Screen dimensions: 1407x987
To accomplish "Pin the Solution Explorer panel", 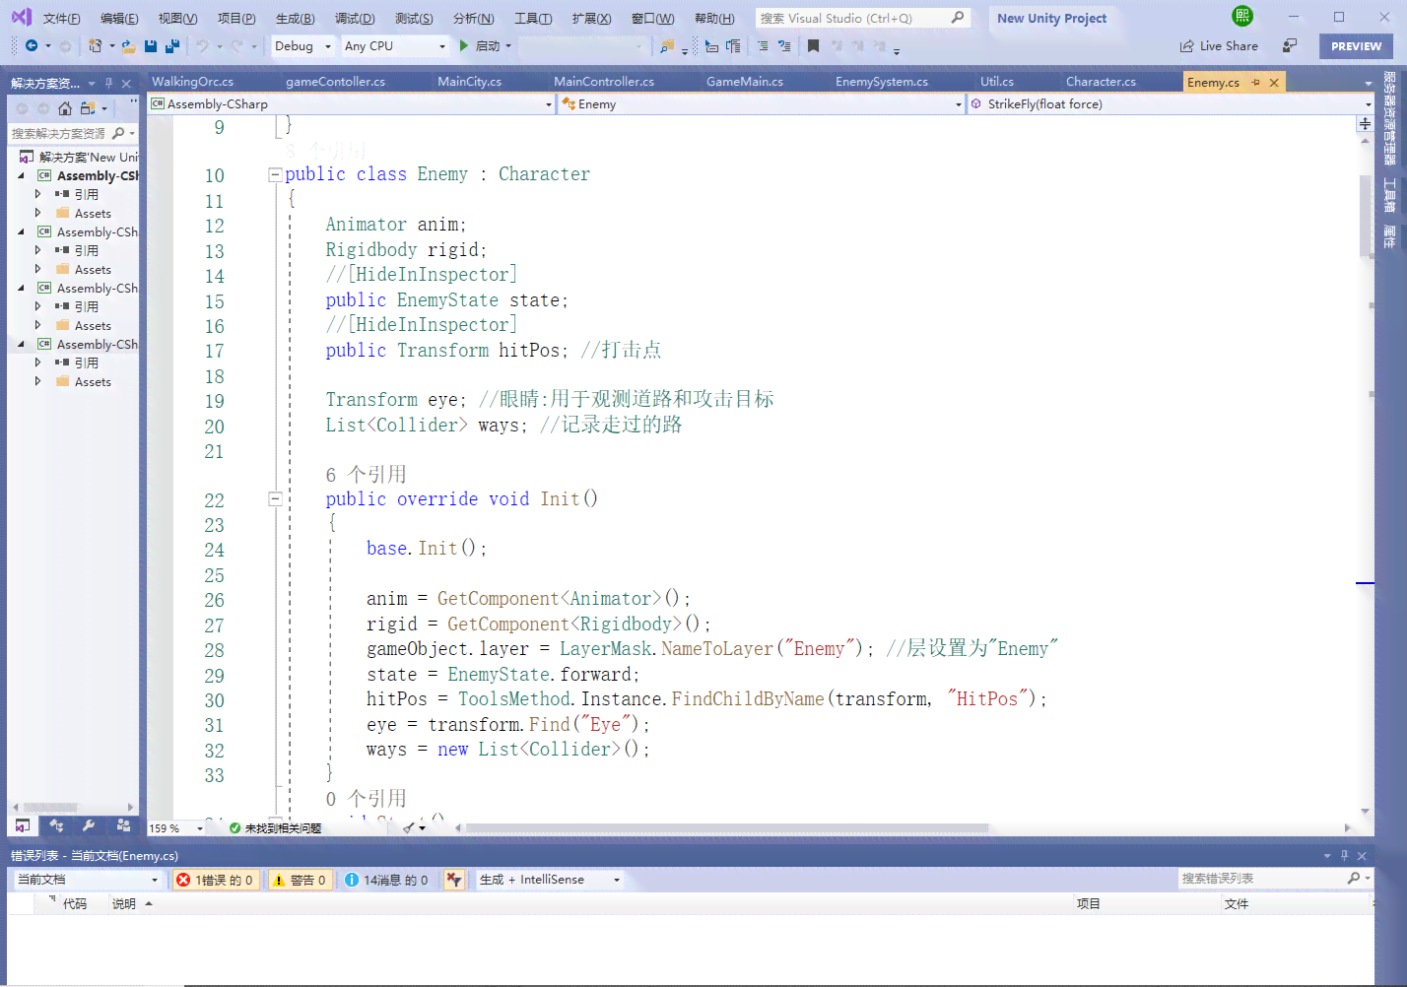I will [109, 83].
